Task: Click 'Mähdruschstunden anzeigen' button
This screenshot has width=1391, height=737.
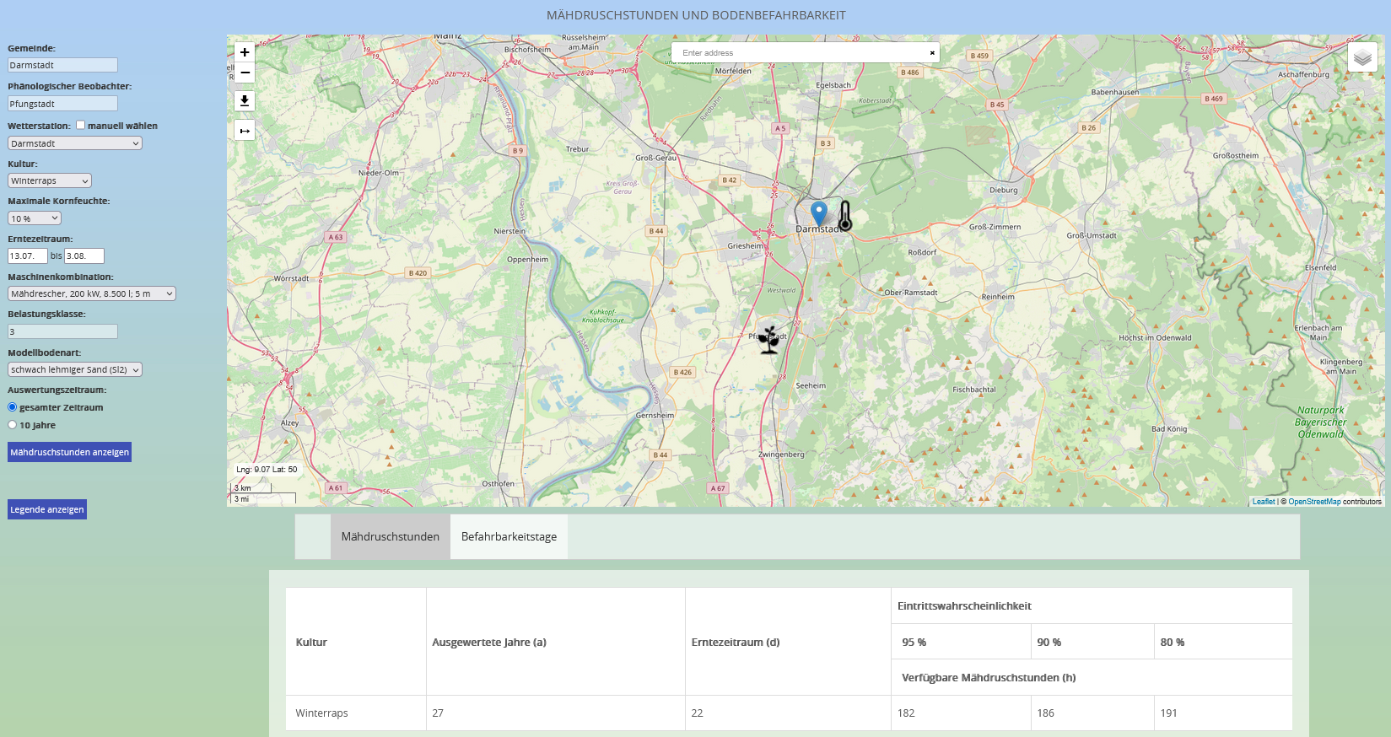Action: (x=70, y=452)
